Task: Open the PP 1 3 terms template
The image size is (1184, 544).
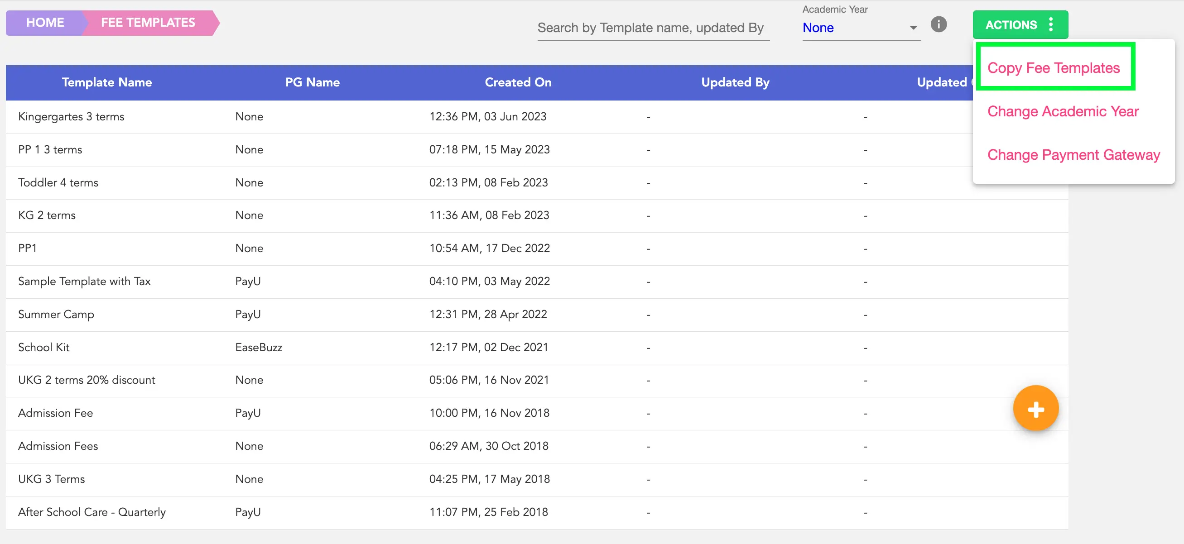Action: click(x=50, y=150)
